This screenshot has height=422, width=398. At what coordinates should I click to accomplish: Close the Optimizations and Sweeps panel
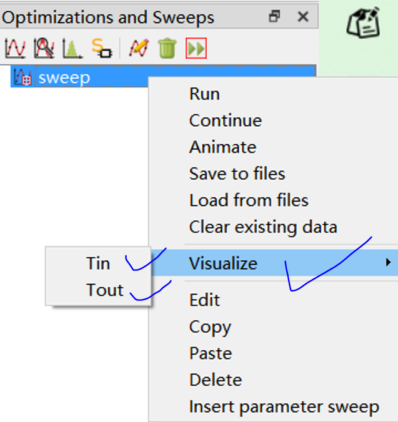point(303,17)
